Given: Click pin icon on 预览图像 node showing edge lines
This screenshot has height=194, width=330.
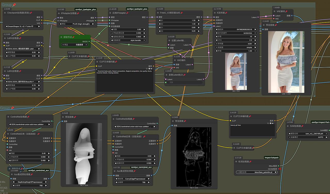Looking at the screenshot, I should click(185, 121).
